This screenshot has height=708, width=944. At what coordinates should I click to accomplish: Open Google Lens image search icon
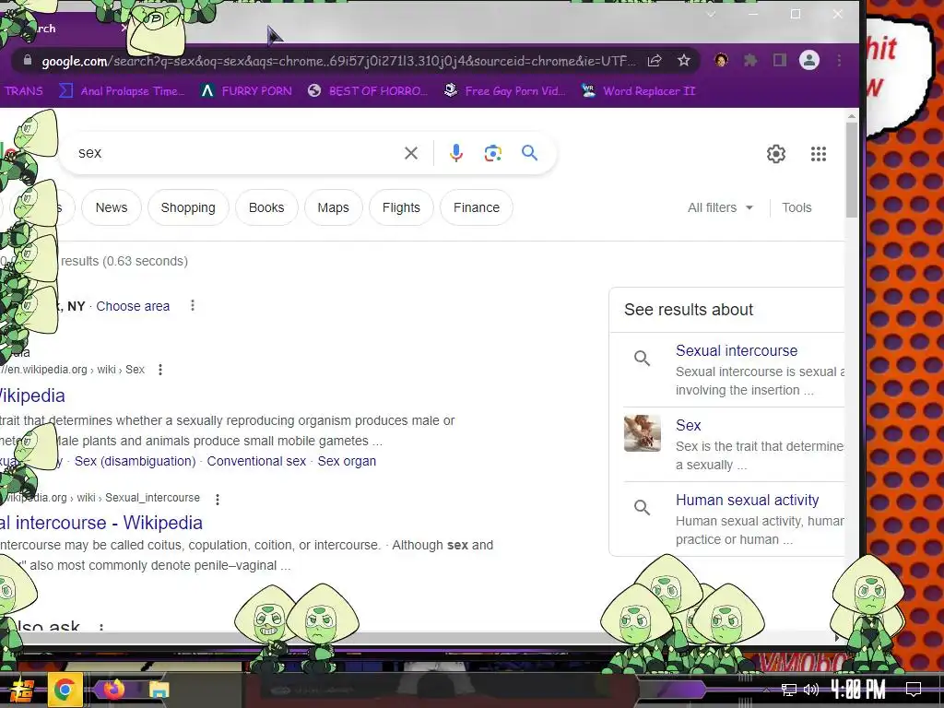coord(493,153)
